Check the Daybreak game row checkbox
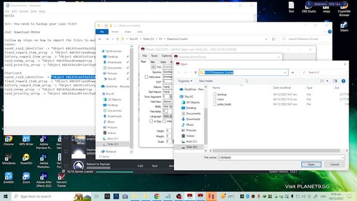Image resolution: width=357 pixels, height=201 pixels. pos(66,151)
